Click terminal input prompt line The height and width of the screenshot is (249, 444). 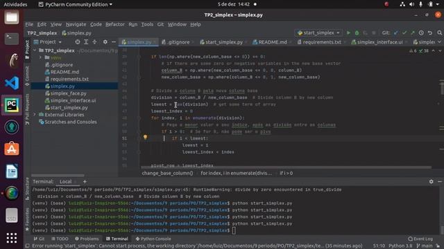pyautogui.click(x=234, y=230)
